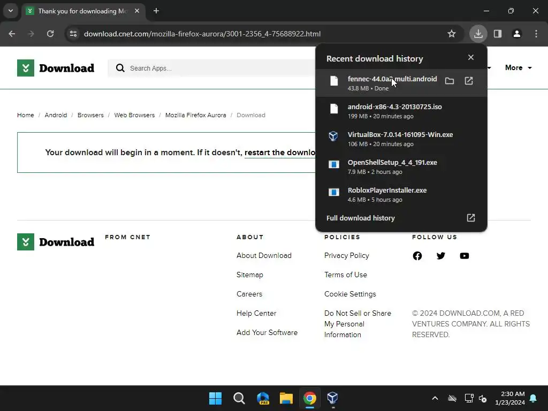The height and width of the screenshot is (411, 548).
Task: Go to Android breadcrumb
Action: (x=56, y=115)
